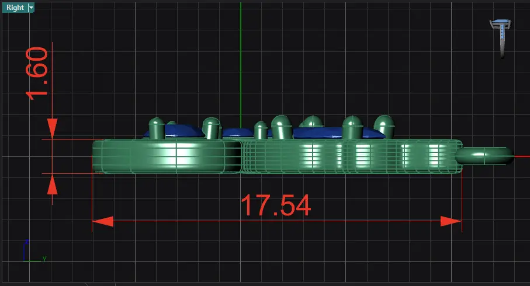Select the Right viewport title label
Viewport: 530px width, 286px height.
15,8
